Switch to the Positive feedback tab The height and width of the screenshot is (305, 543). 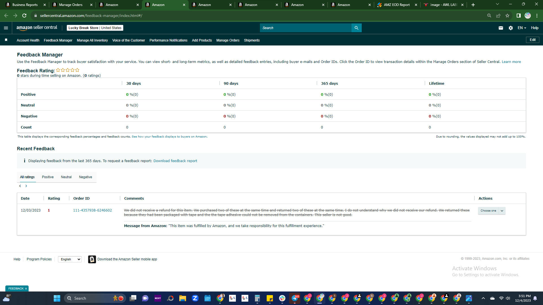pyautogui.click(x=48, y=177)
